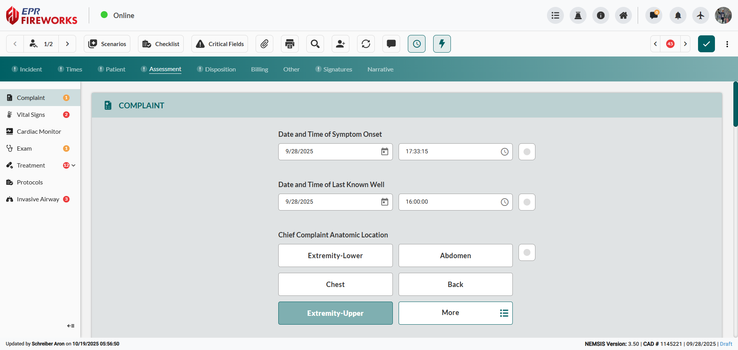Open the search magnifier tool
The height and width of the screenshot is (350, 738).
coord(315,44)
